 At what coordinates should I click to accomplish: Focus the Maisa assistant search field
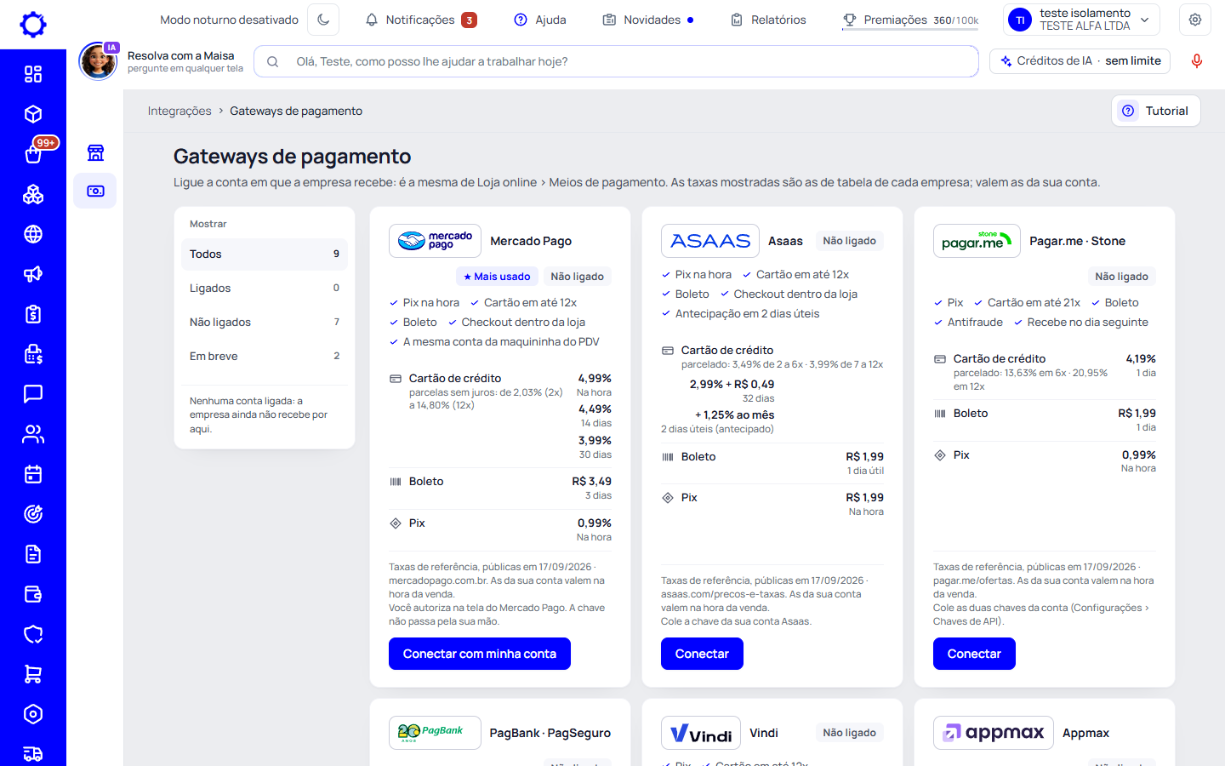[616, 61]
